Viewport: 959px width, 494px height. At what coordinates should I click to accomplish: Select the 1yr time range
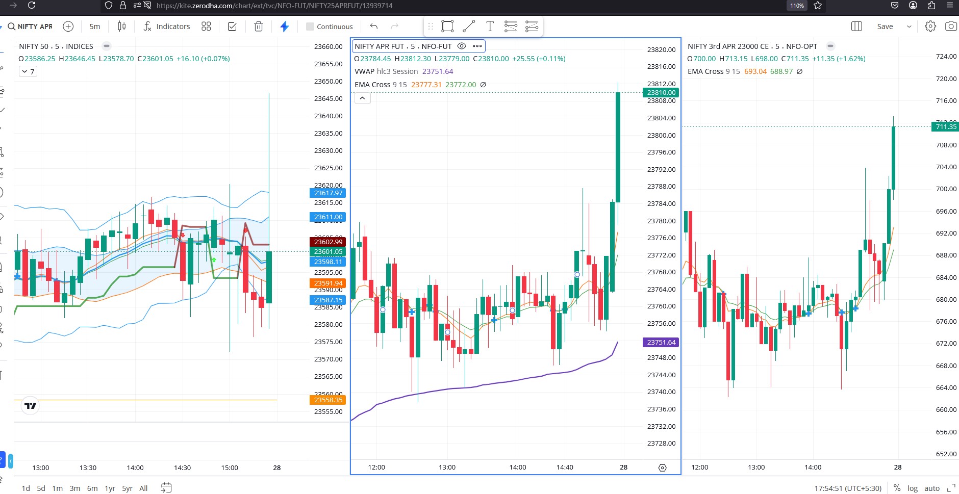click(110, 488)
